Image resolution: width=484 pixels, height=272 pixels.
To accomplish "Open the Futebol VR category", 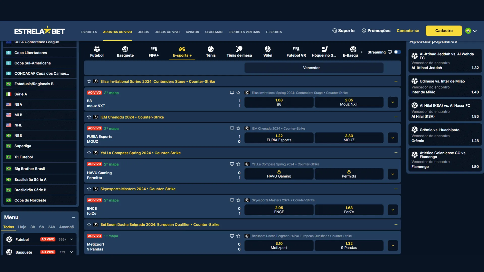I will (296, 52).
